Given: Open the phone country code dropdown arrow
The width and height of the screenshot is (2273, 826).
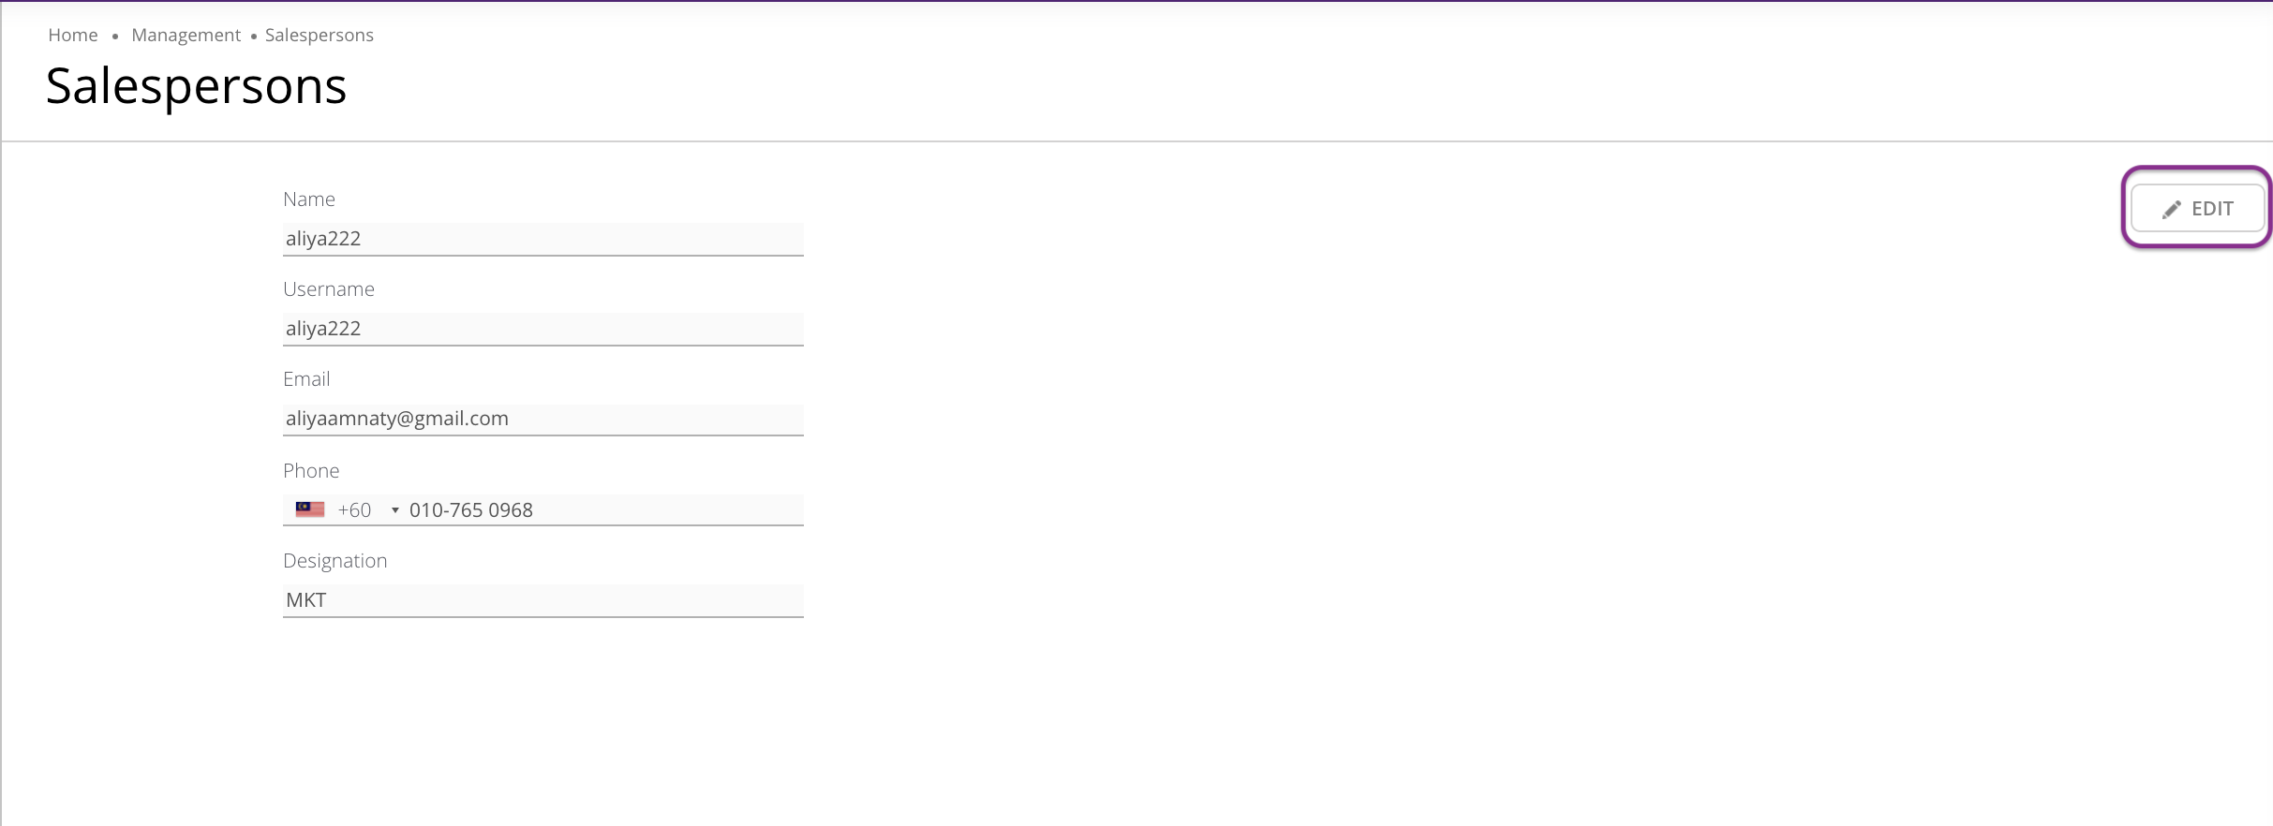Looking at the screenshot, I should point(395,510).
